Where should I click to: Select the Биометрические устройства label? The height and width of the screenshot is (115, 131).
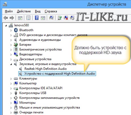click(x=40, y=49)
